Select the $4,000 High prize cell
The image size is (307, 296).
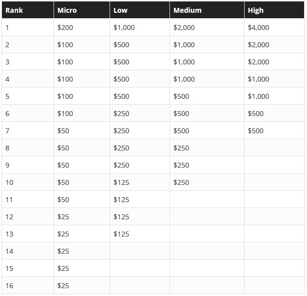coord(274,27)
